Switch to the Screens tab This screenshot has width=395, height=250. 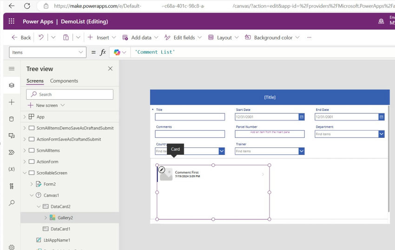coord(35,81)
